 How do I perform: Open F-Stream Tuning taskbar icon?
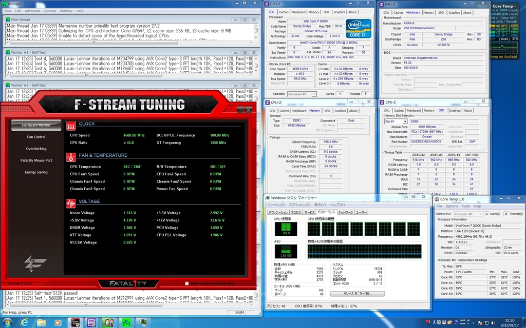pos(75,322)
